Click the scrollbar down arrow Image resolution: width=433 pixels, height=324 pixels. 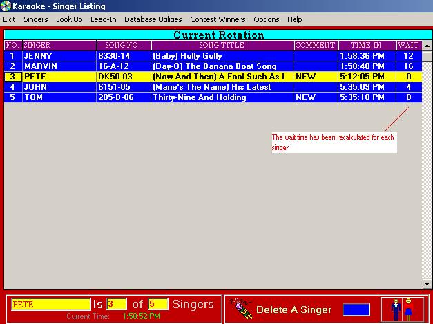click(427, 283)
